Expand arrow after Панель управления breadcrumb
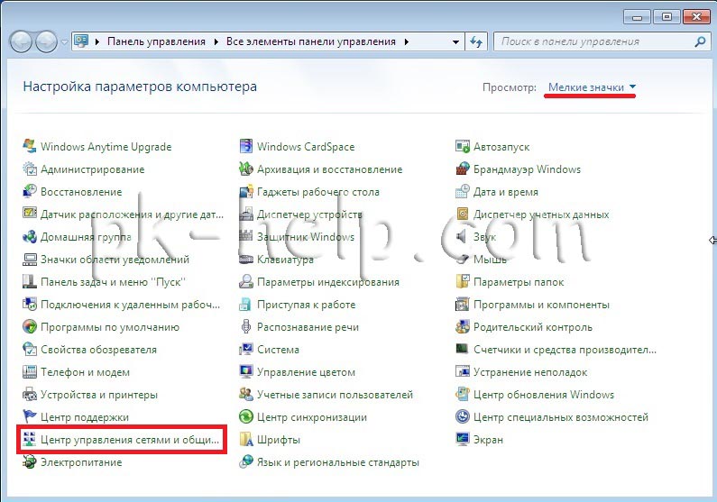 pyautogui.click(x=216, y=41)
